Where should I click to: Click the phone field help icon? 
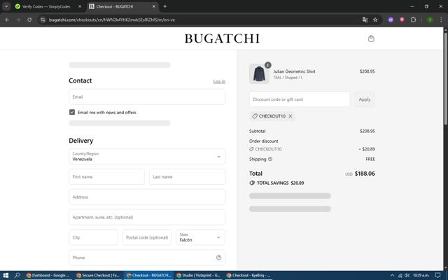coord(218,258)
